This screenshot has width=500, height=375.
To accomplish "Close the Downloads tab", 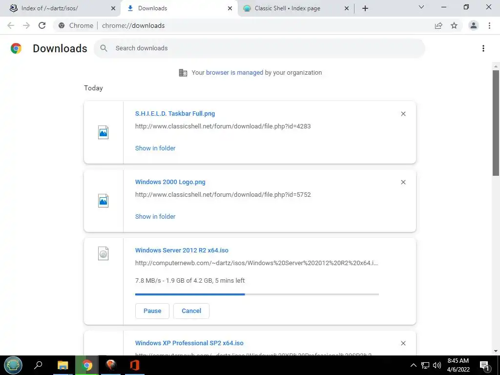I will coord(230,8).
